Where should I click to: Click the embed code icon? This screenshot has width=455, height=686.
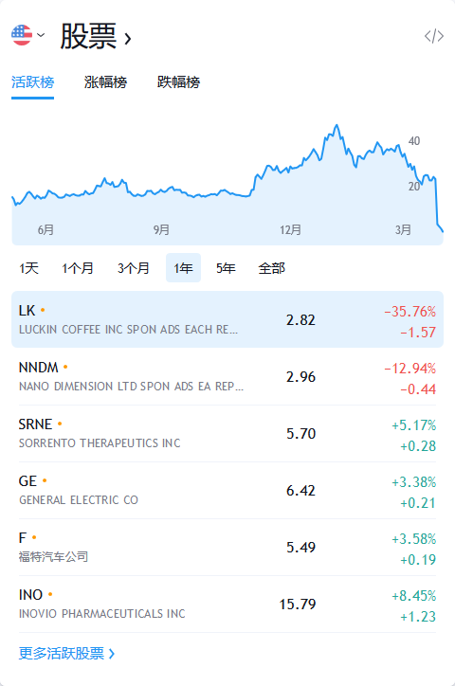click(434, 36)
